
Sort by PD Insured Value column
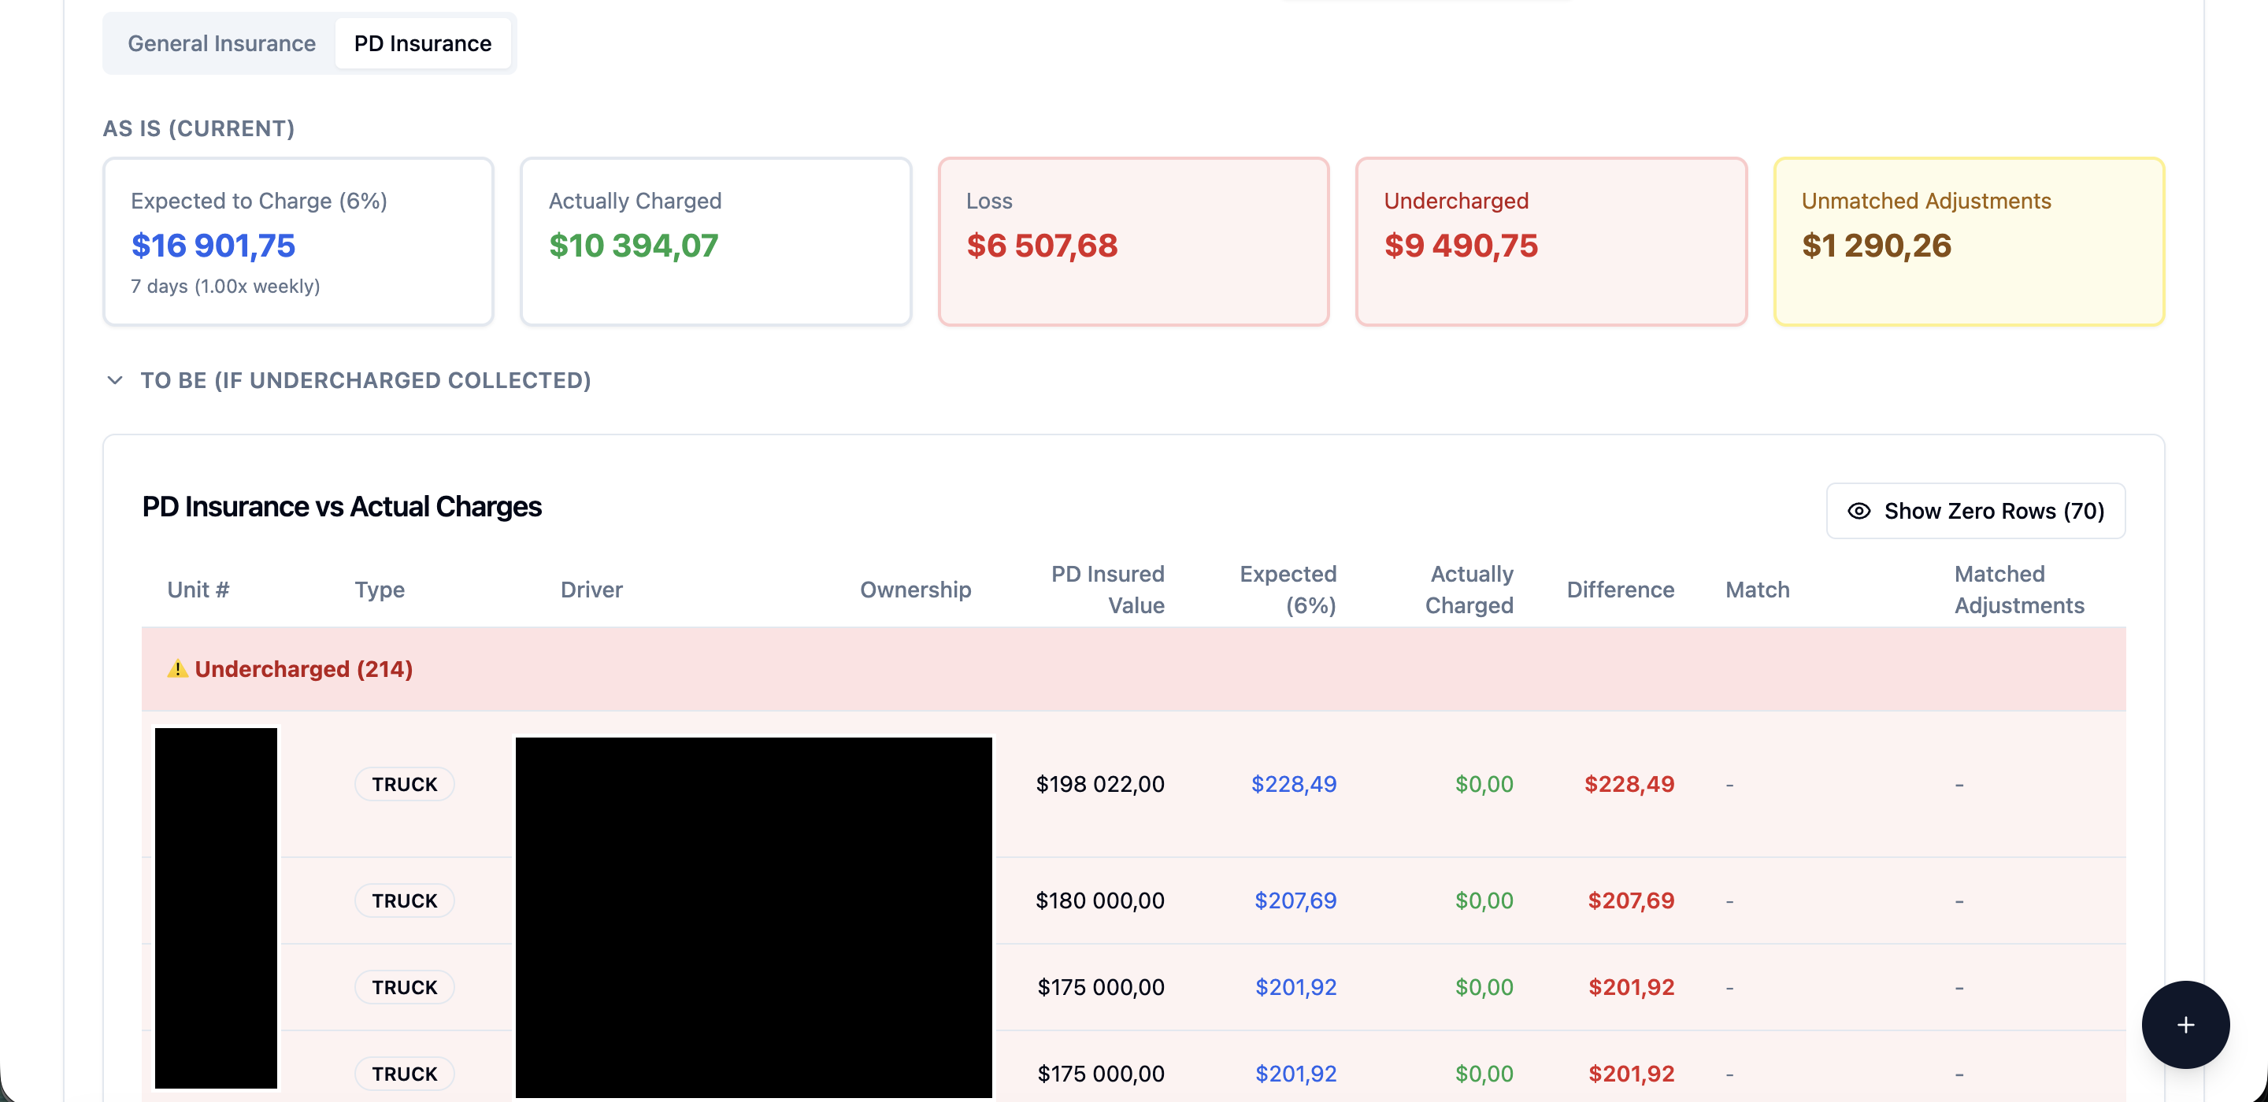coord(1106,590)
